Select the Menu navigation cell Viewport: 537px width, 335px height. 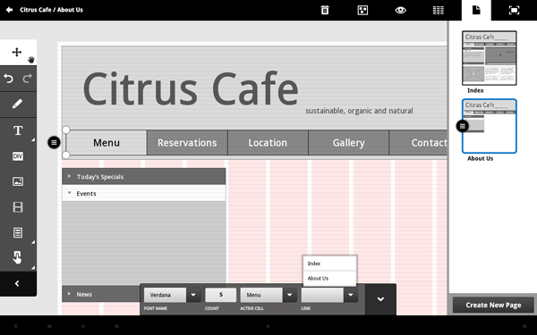107,143
